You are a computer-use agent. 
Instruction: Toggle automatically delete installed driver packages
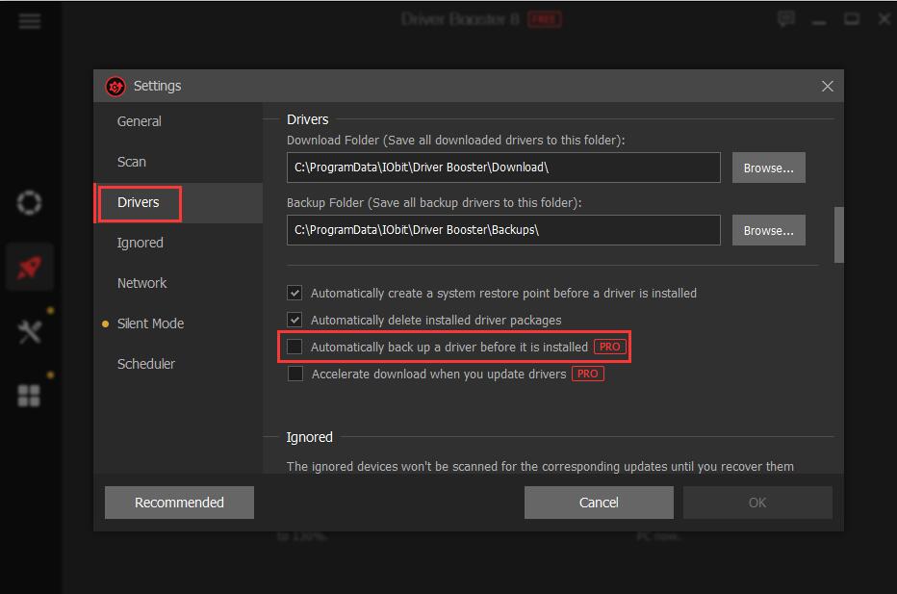pos(295,320)
